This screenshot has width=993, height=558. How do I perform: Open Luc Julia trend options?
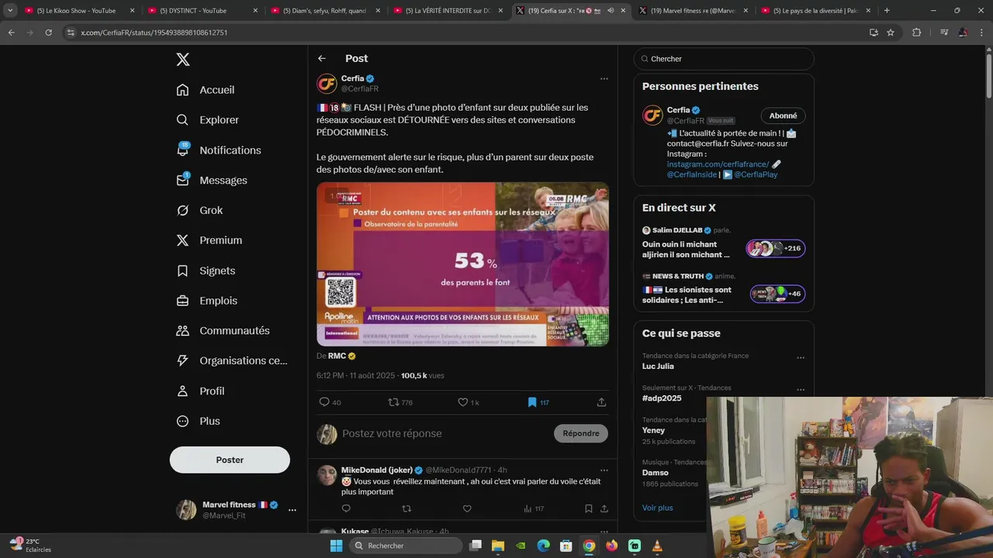pos(801,358)
